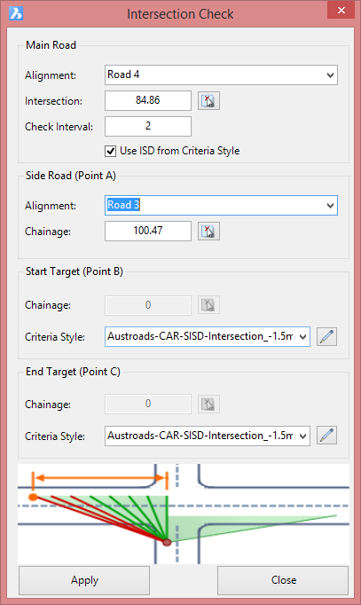Image resolution: width=361 pixels, height=605 pixels.
Task: Click the disabled End Target chainage pick icon
Action: (x=208, y=404)
